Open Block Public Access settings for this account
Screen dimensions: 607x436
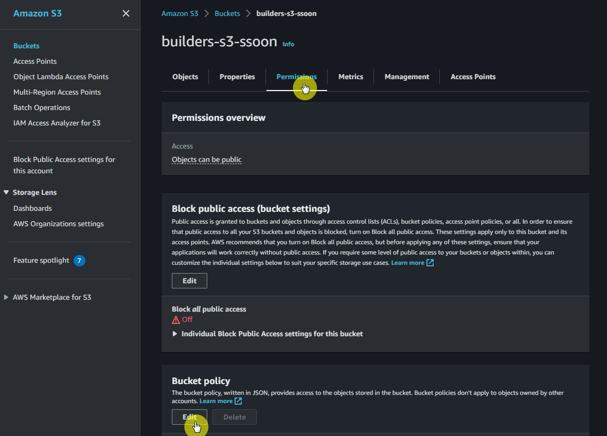[x=64, y=165]
